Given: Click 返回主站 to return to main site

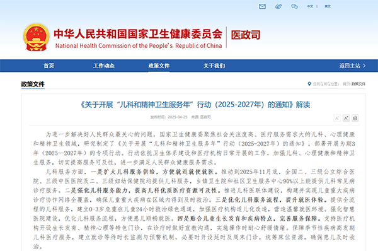Looking at the screenshot, I should (x=352, y=66).
